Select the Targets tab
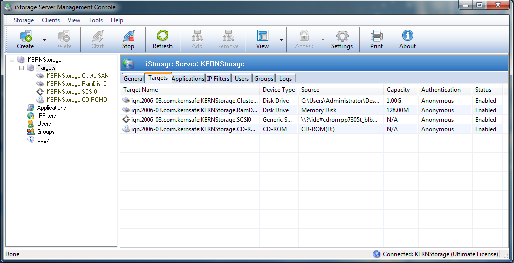 tap(158, 78)
